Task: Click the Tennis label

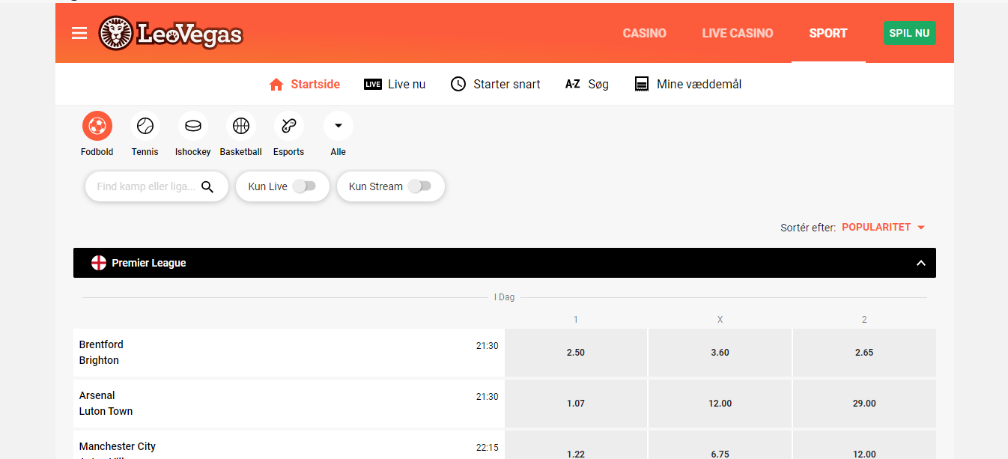Action: coord(145,152)
